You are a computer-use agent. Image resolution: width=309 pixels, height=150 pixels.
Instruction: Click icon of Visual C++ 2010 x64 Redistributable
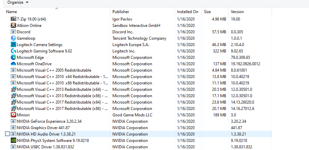[x=13, y=77]
